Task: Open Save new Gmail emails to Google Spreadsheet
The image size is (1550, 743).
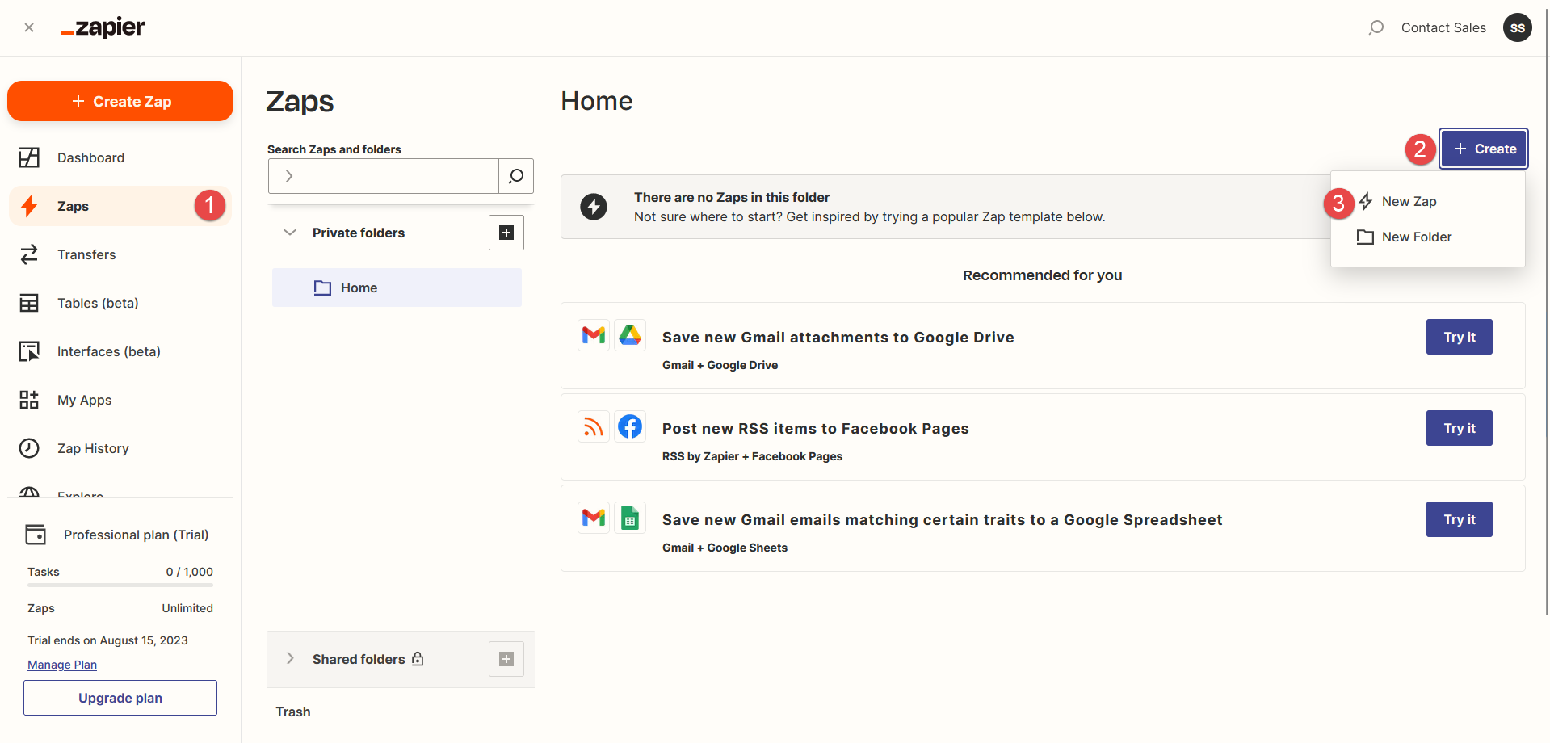Action: pyautogui.click(x=942, y=520)
